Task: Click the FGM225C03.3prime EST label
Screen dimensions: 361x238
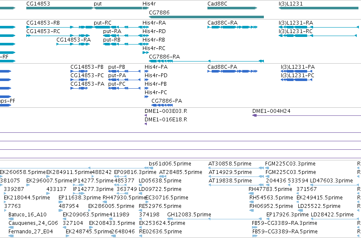Action: coord(290,164)
